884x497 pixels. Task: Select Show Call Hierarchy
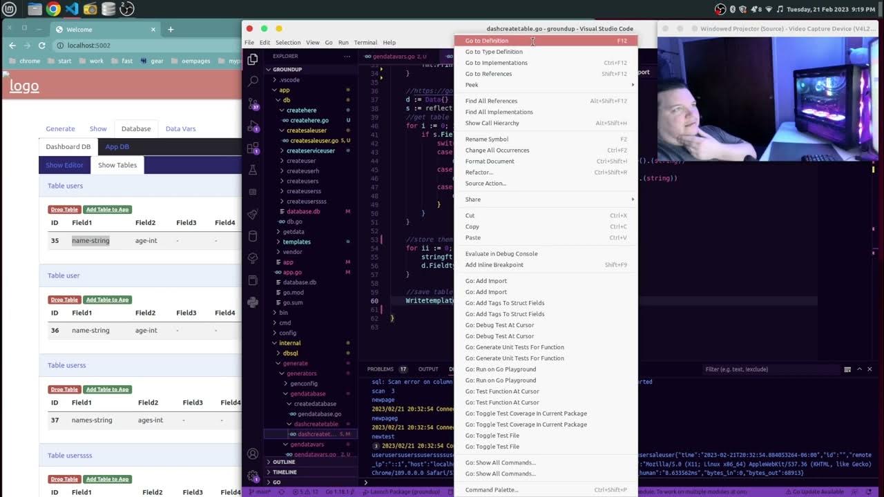[x=546, y=123]
